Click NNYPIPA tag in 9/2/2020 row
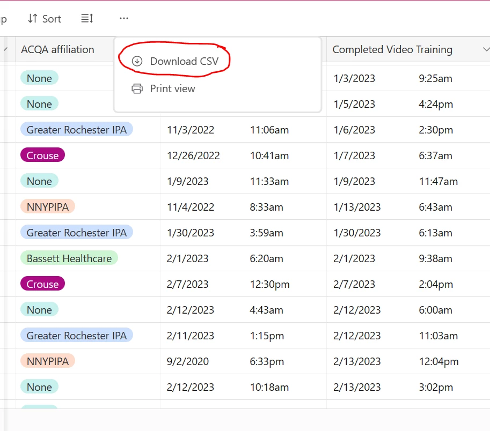The width and height of the screenshot is (490, 431). (x=48, y=361)
